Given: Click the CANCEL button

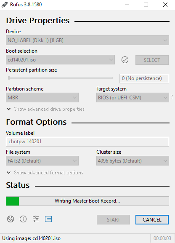Looking at the screenshot, I should coord(152,219).
